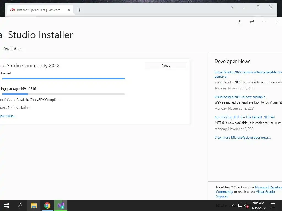Open the Announcing .NET 6 article
Screen dimensions: 282x211
[x=245, y=117]
